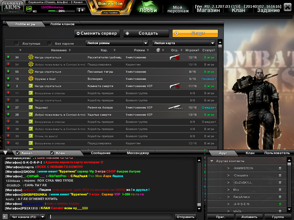
Task: Click weapon restriction icon in room 34
Action: 174,57
